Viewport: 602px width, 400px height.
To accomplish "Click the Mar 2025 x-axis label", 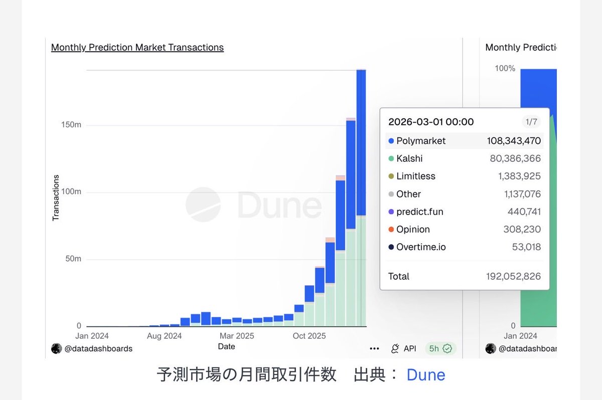I will coord(237,336).
